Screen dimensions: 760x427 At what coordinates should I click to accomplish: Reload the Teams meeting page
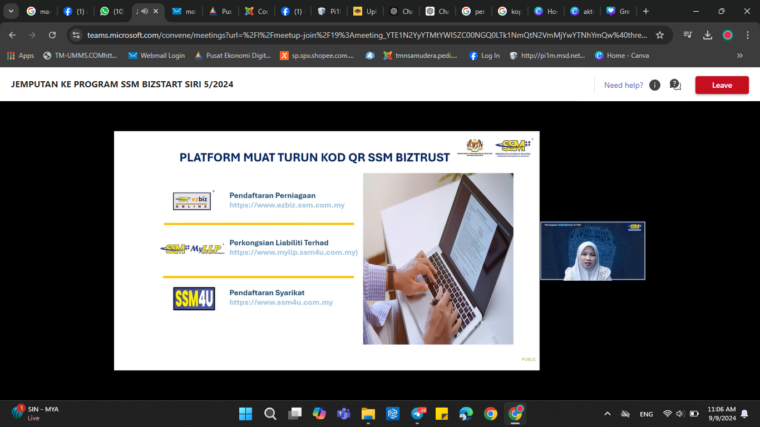click(x=52, y=35)
